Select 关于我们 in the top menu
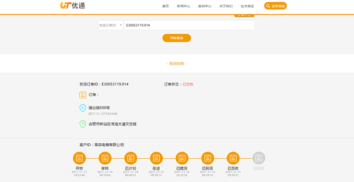 (226, 6)
